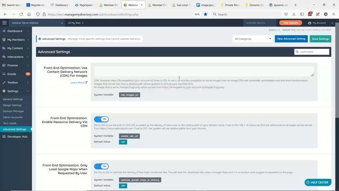
Task: Click the enable cdn url variable tag
Action: coord(129,136)
